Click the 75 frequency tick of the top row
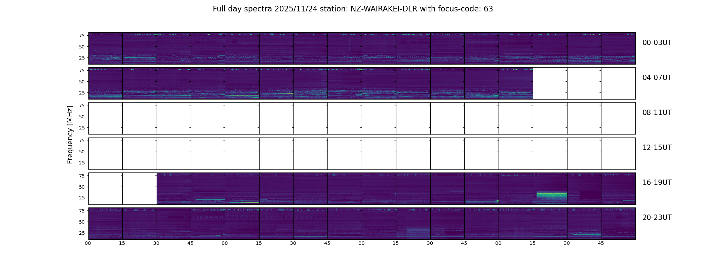The image size is (706, 269). [x=82, y=36]
